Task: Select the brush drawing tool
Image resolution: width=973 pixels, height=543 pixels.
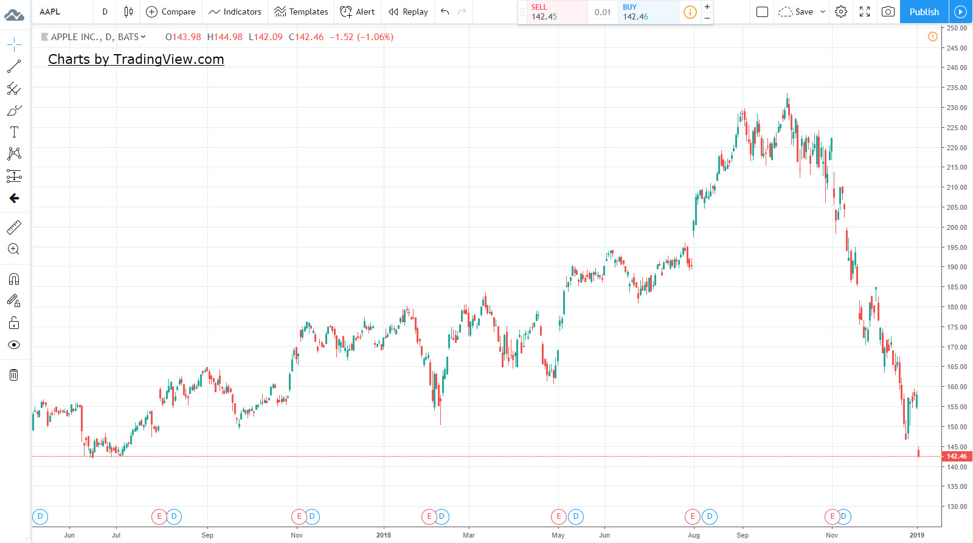Action: point(14,111)
